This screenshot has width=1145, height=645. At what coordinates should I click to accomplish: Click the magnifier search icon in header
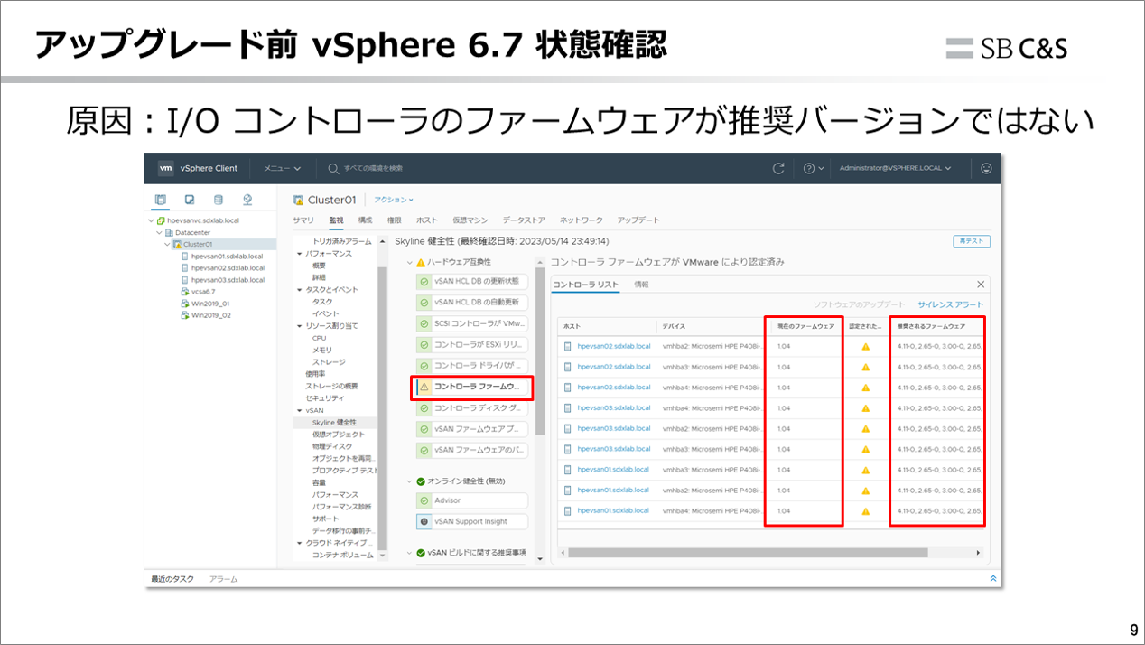[x=333, y=168]
